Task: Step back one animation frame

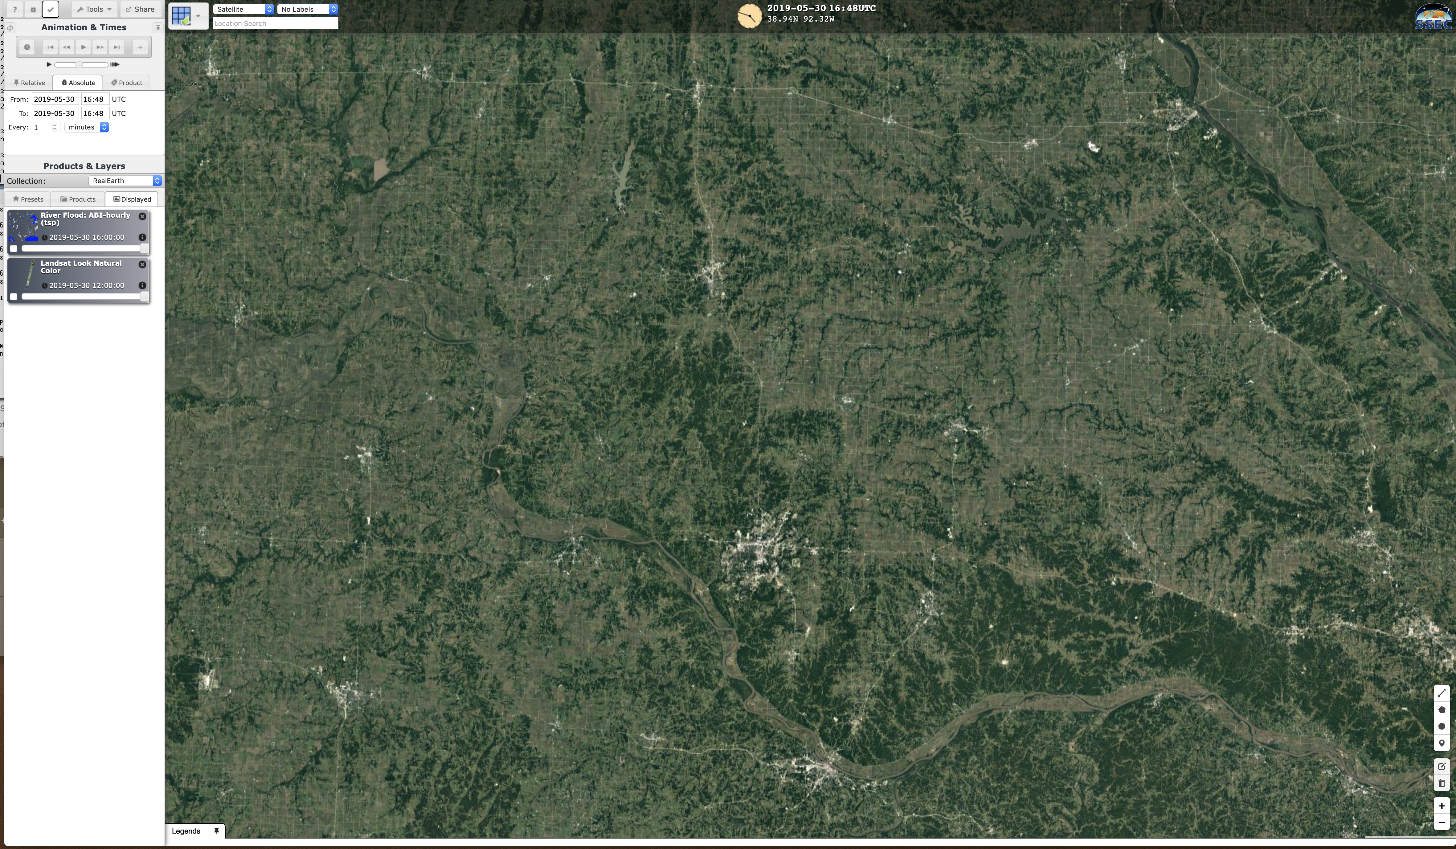Action: 67,47
